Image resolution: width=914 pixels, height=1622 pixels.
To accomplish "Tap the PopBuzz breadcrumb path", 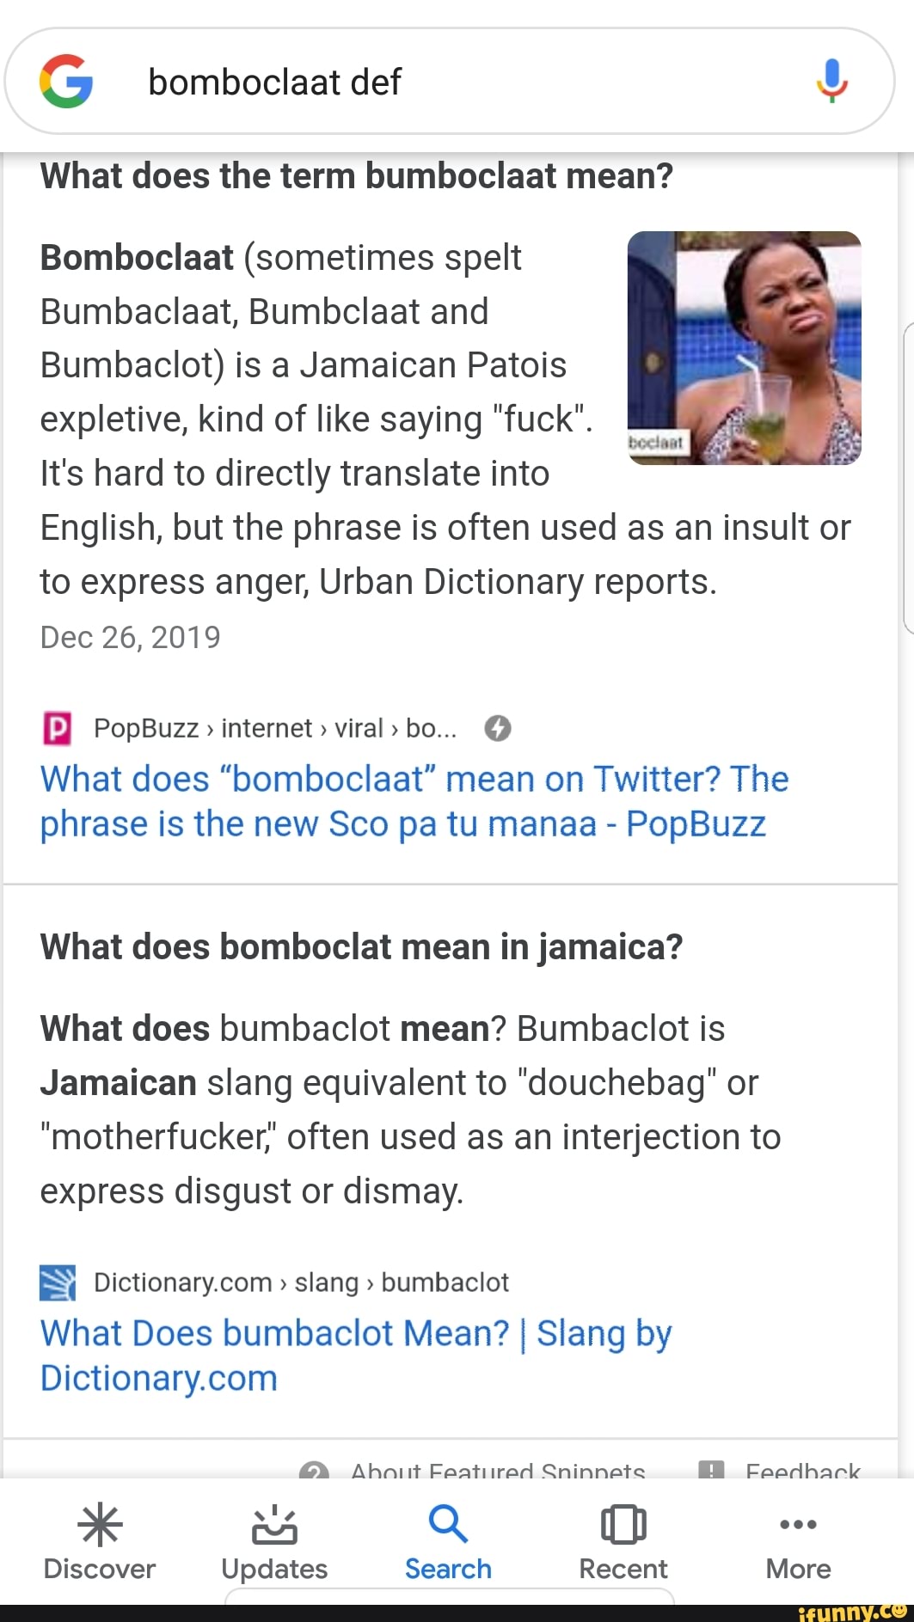I will (275, 728).
